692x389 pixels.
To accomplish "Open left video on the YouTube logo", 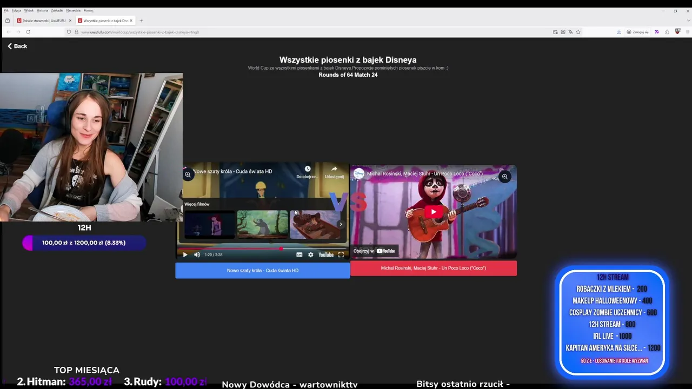I will pos(325,254).
